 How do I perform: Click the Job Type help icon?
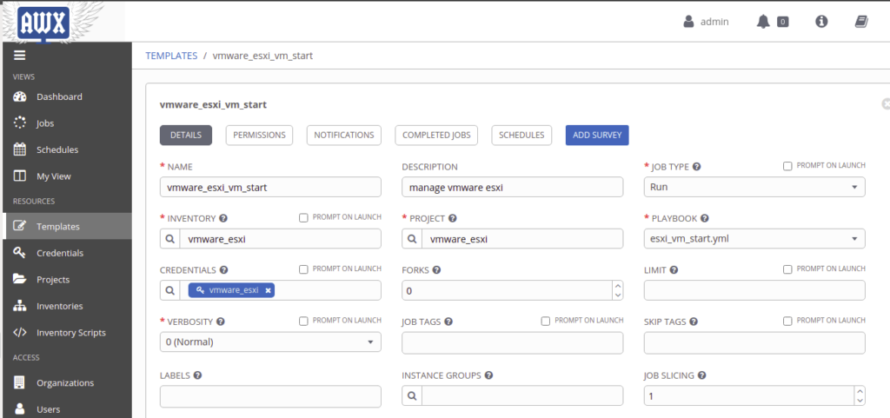[696, 167]
